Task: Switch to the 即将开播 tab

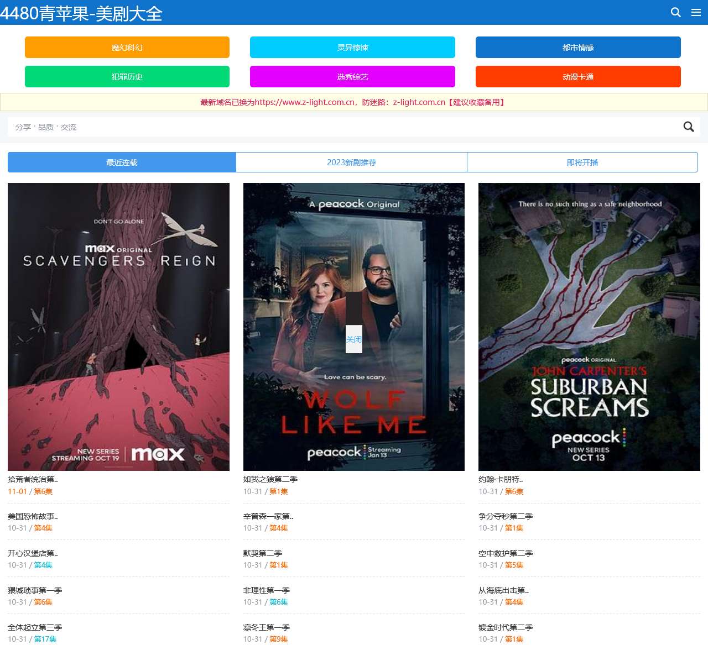Action: (x=582, y=162)
